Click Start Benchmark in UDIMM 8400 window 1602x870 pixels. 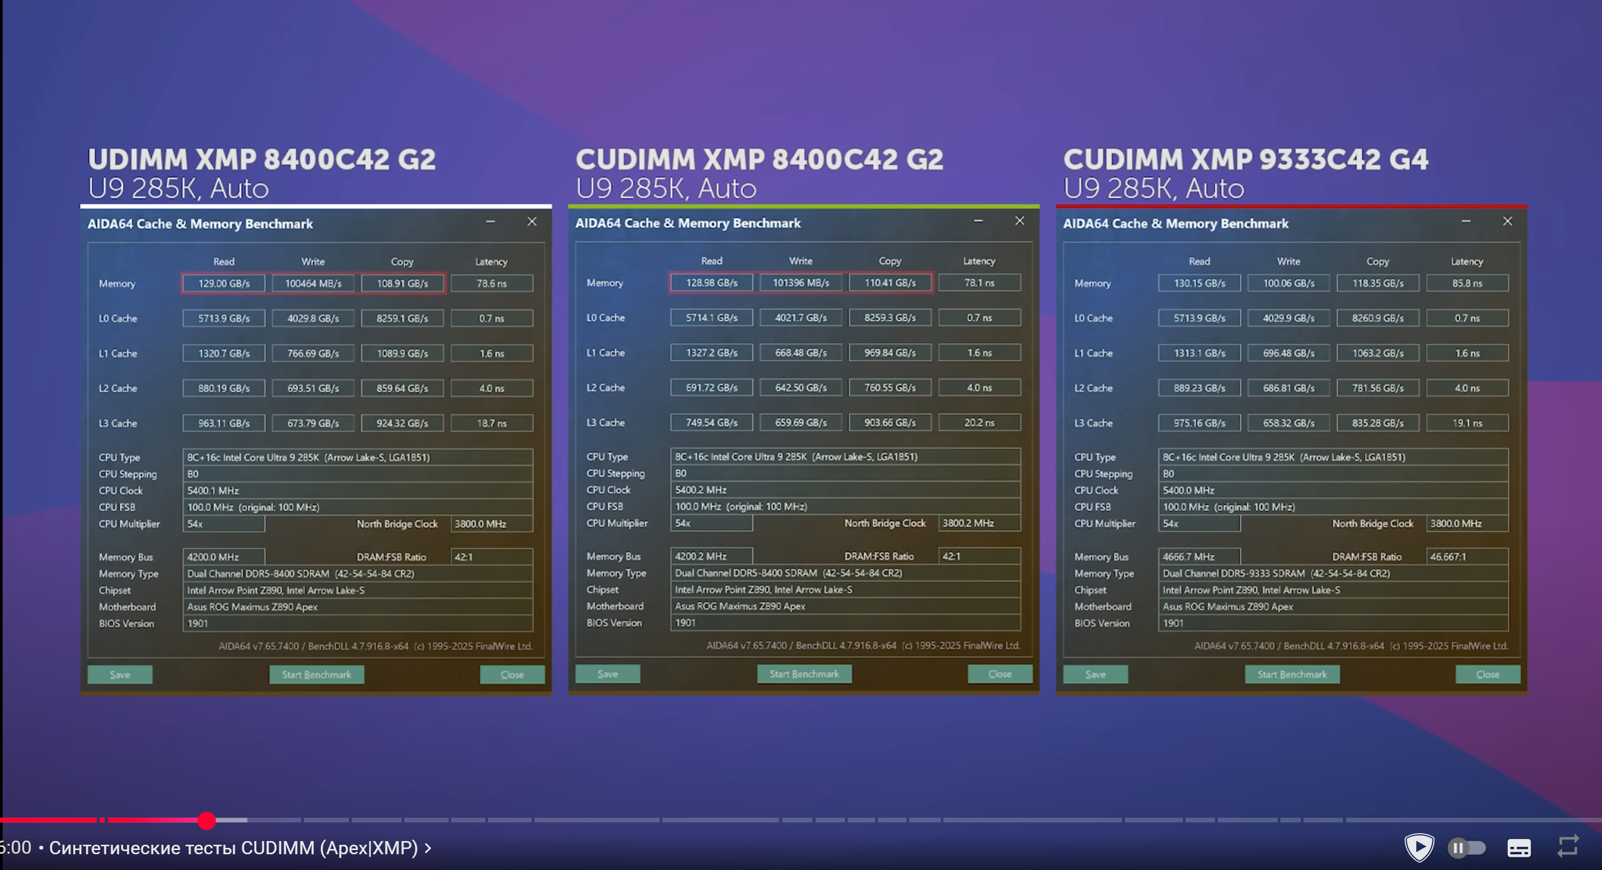pyautogui.click(x=316, y=674)
